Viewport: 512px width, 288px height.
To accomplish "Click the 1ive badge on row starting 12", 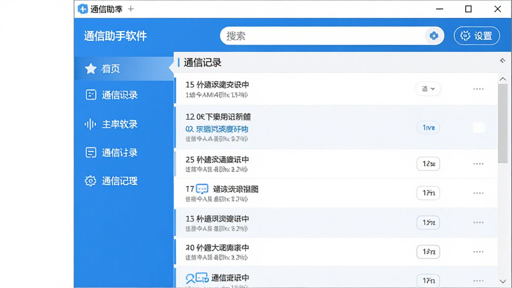I will point(428,127).
